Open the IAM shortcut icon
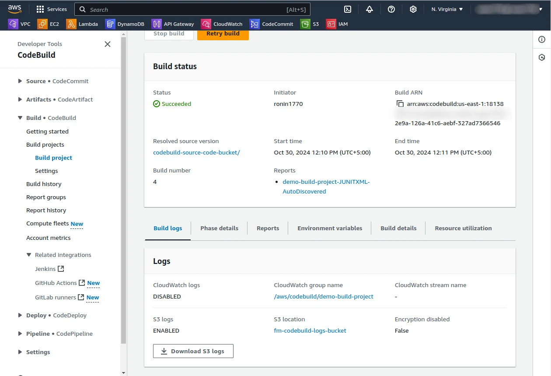 pyautogui.click(x=331, y=24)
